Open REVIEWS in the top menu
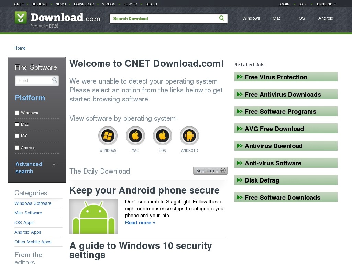 click(40, 4)
